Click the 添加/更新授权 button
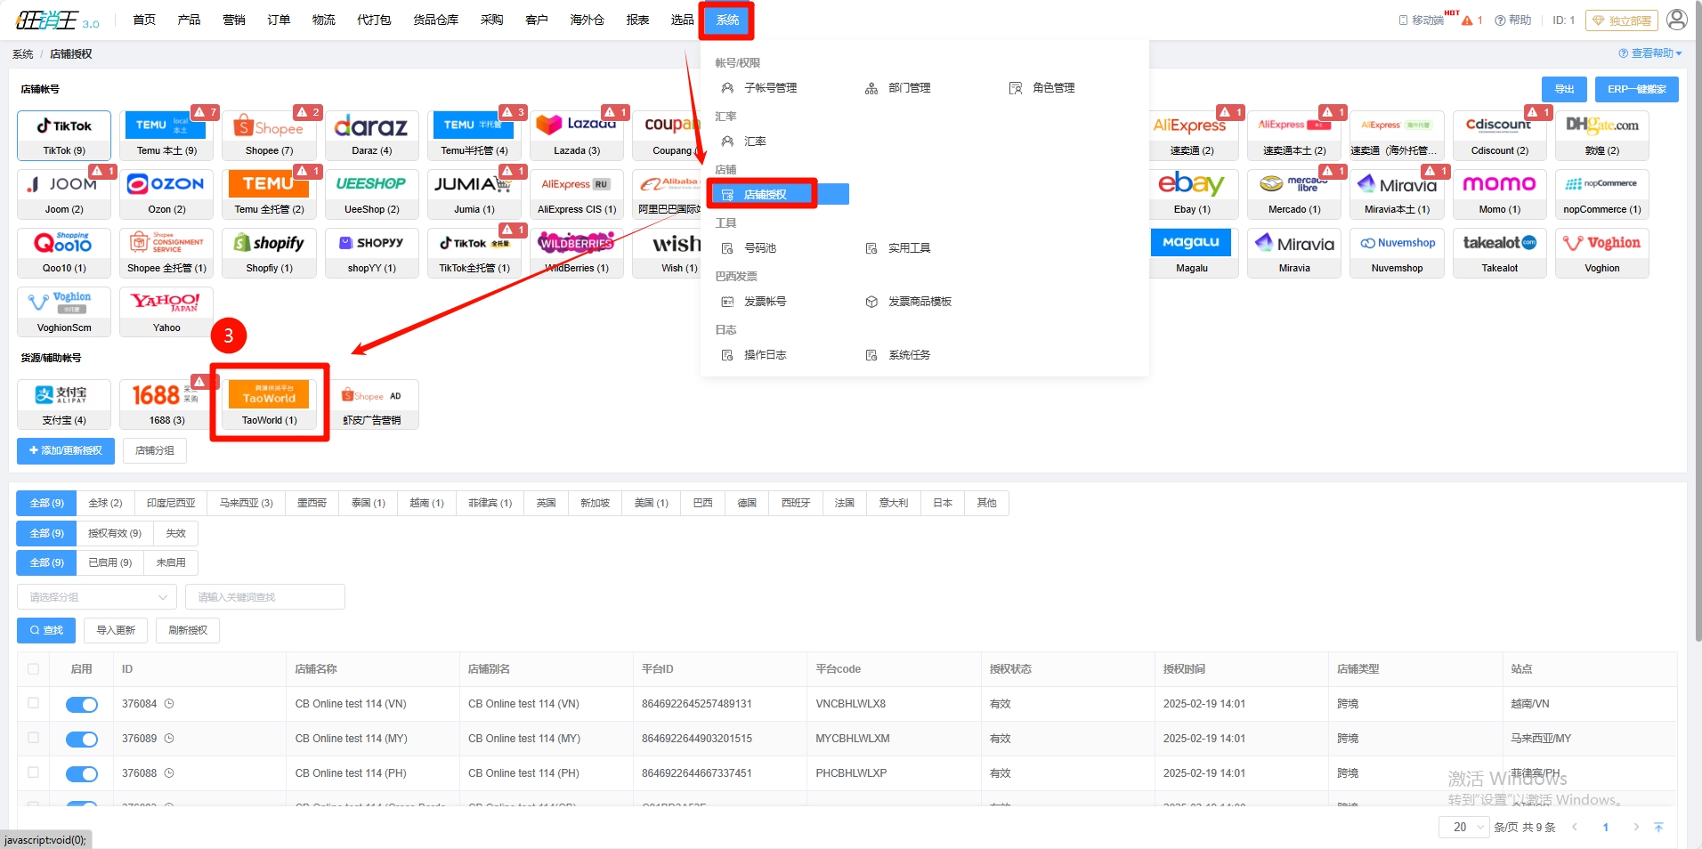The image size is (1702, 849). pos(66,451)
